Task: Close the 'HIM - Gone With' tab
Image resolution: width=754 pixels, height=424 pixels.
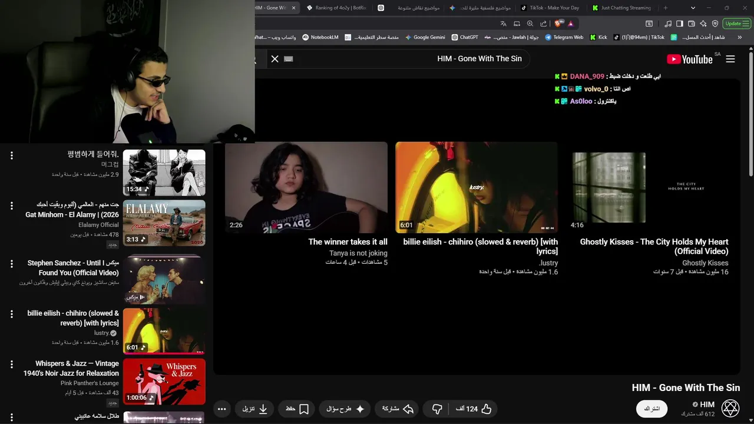Action: click(x=293, y=8)
